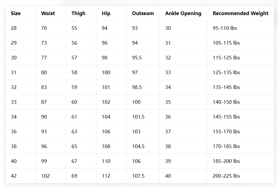Viewport: 278px width, 187px height.
Task: Click the Thigh column header
Action: pyautogui.click(x=78, y=13)
